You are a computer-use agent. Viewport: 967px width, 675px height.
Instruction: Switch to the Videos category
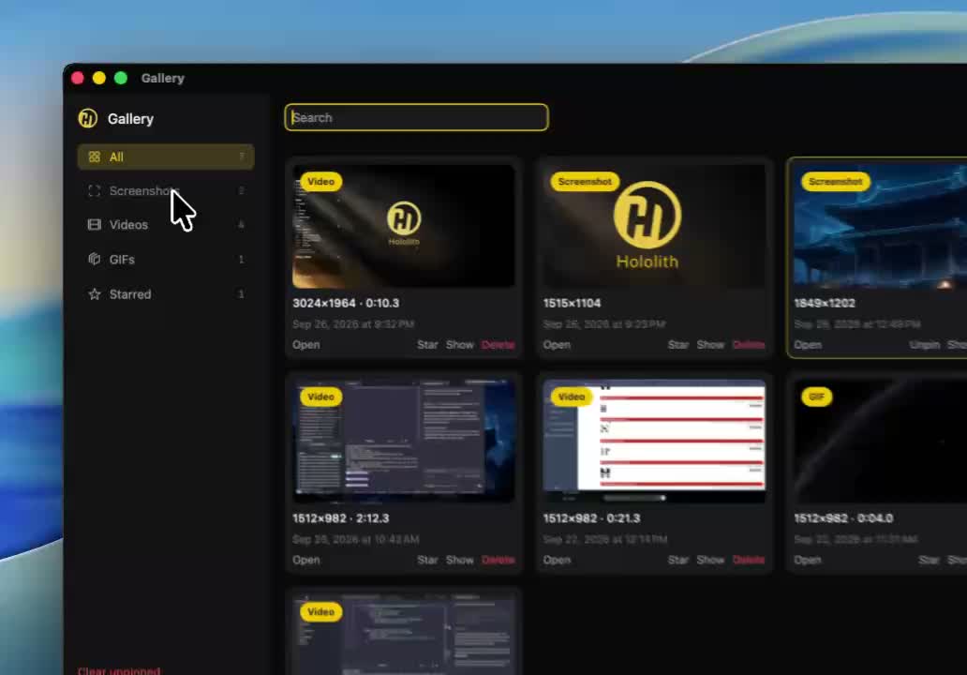click(x=166, y=225)
